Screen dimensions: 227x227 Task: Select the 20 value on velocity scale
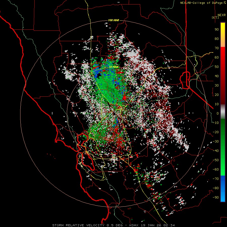coord(217,95)
